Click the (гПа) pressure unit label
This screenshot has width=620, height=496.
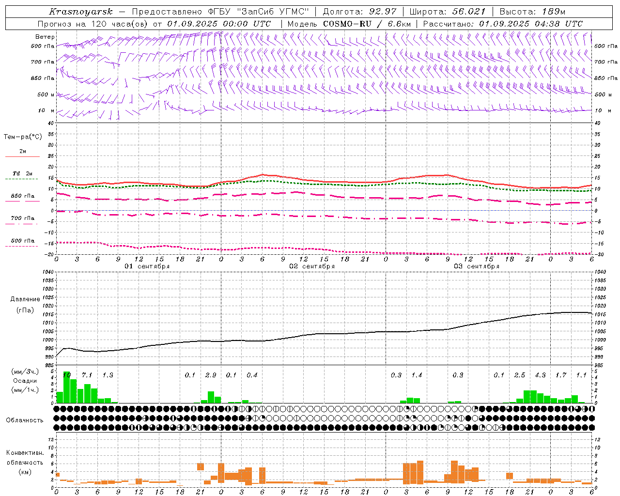(25, 310)
